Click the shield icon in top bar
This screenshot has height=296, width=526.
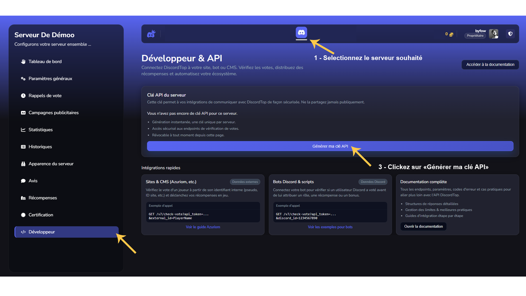[510, 34]
